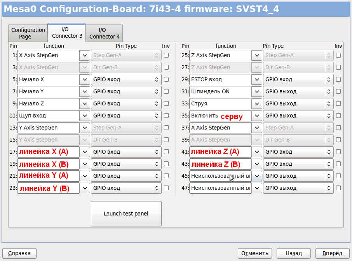Change pin 19 Pin Type selector
352x261 pixels.
coord(126,164)
